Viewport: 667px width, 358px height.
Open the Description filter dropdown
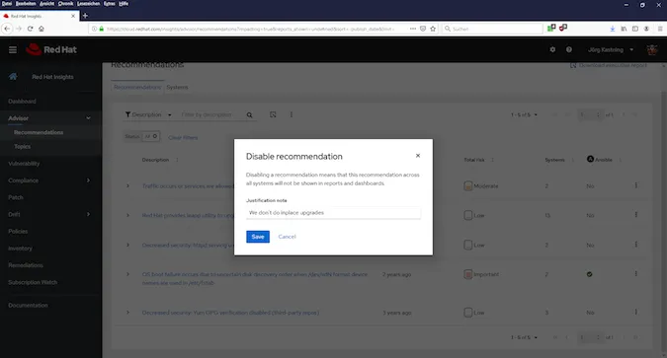pos(148,114)
